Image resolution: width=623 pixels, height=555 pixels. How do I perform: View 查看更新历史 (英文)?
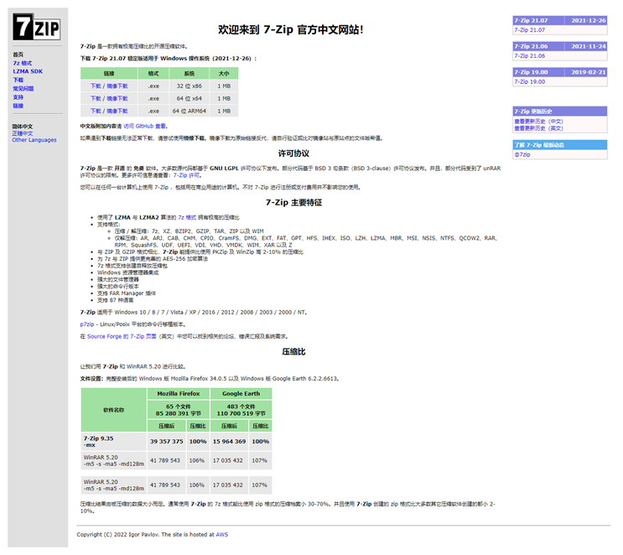pos(538,128)
